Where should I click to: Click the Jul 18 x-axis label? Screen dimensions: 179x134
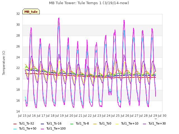point(50,116)
